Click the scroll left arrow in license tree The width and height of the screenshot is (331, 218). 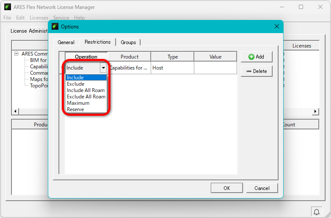point(15,111)
